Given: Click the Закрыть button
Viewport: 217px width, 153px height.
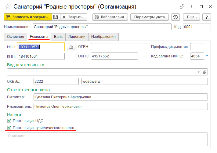Looking at the screenshot, I should coord(74,17).
